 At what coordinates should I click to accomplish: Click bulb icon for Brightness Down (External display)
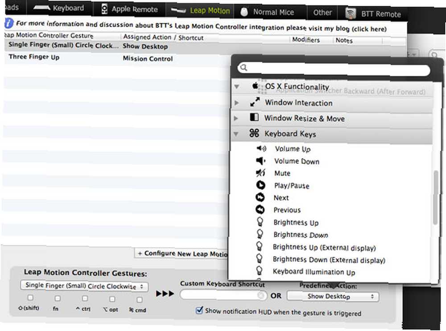coord(259,259)
